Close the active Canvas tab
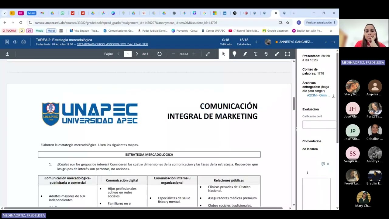389x219 pixels. coord(276,13)
